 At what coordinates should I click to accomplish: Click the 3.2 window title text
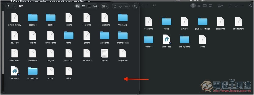pyautogui.click(x=21, y=6)
